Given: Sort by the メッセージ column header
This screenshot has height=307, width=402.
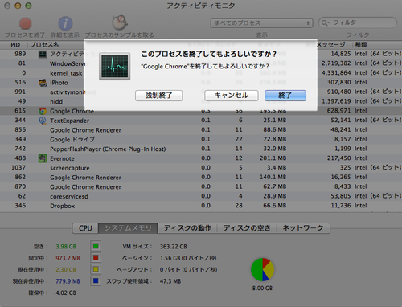Looking at the screenshot, I should [x=330, y=45].
